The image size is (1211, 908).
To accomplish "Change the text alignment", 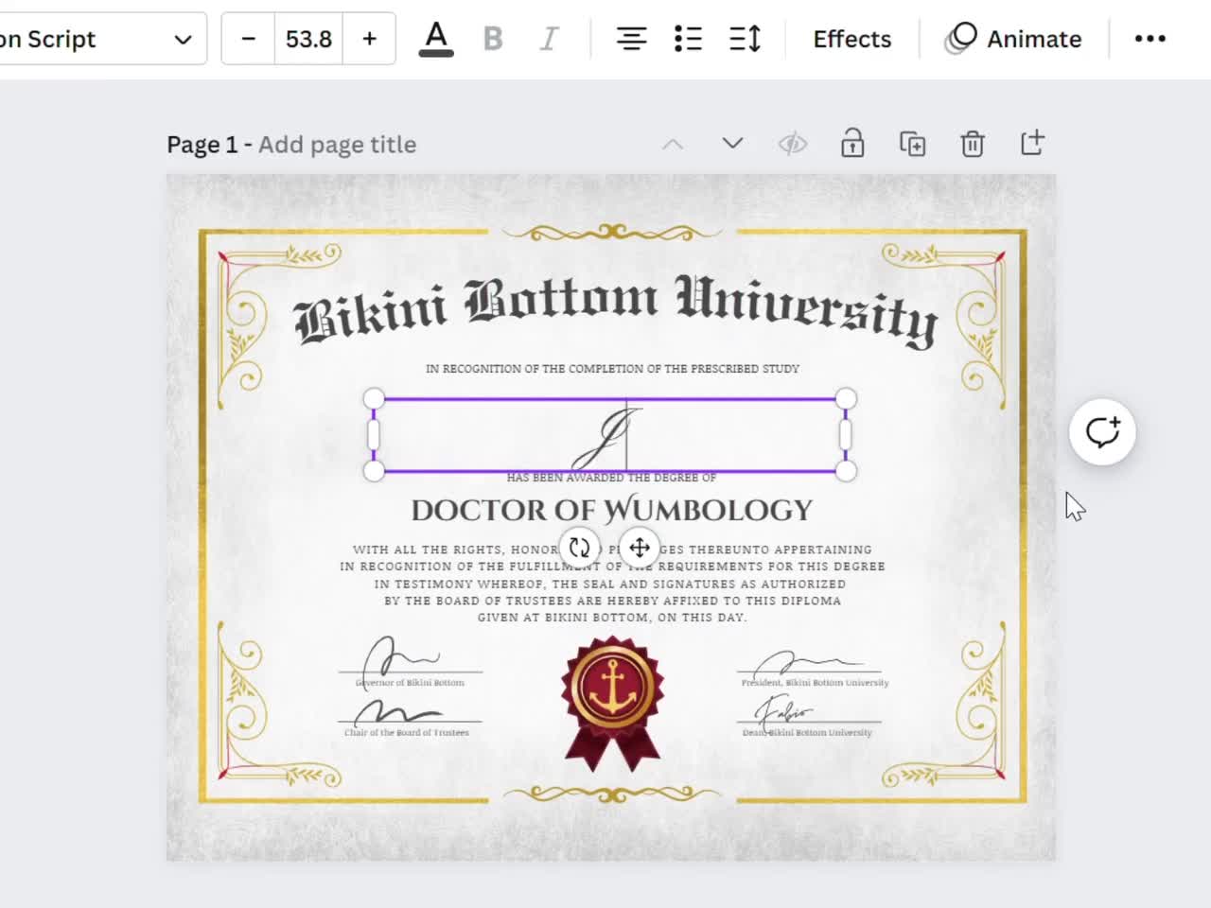I will coord(631,38).
